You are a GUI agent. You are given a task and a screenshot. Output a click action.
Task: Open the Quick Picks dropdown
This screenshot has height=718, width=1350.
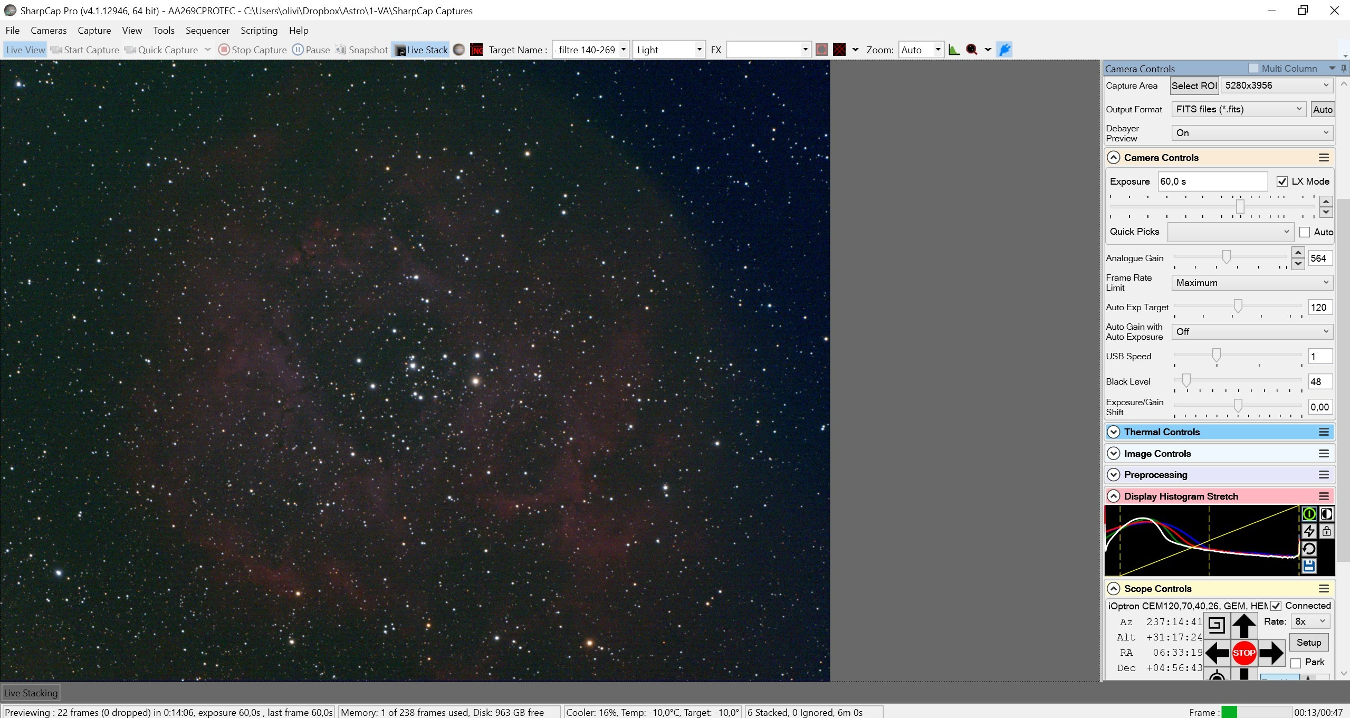(1230, 232)
